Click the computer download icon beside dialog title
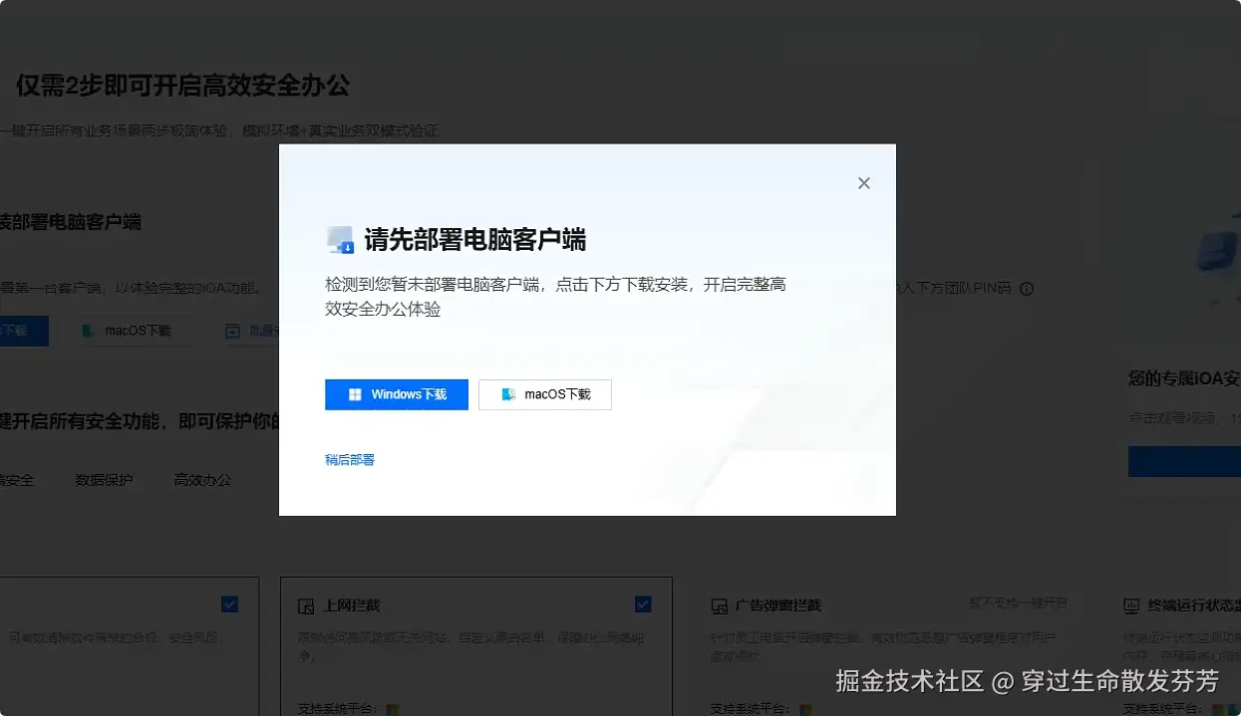This screenshot has height=716, width=1241. coord(339,239)
